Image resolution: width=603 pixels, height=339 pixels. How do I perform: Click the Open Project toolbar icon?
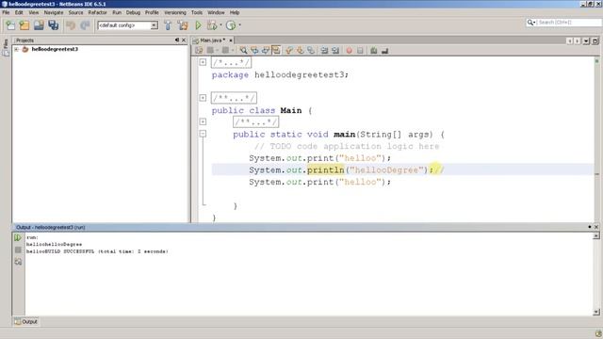pyautogui.click(x=39, y=25)
